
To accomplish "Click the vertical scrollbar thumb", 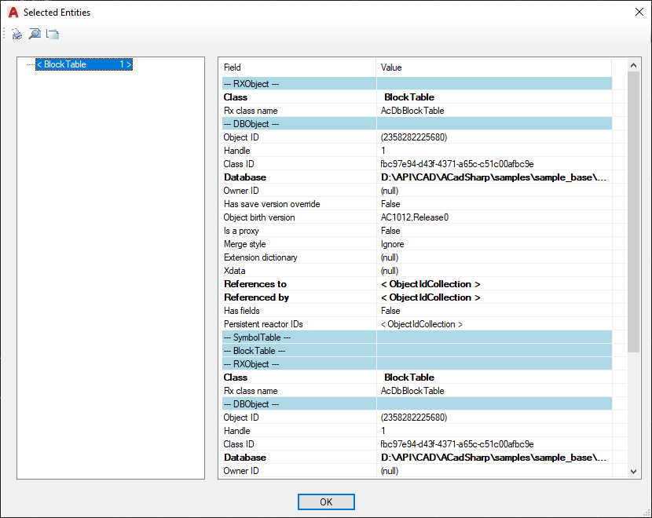I will 634,212.
